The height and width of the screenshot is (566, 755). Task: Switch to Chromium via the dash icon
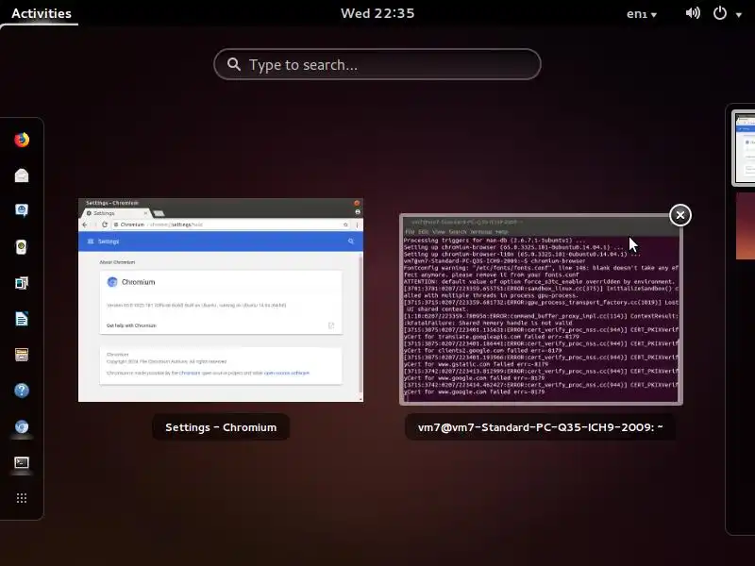pos(22,426)
